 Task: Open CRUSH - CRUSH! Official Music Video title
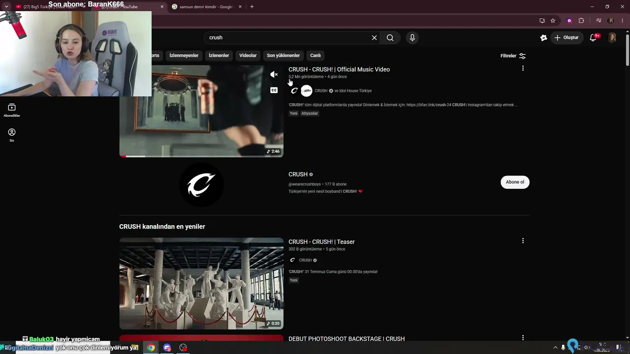point(339,69)
